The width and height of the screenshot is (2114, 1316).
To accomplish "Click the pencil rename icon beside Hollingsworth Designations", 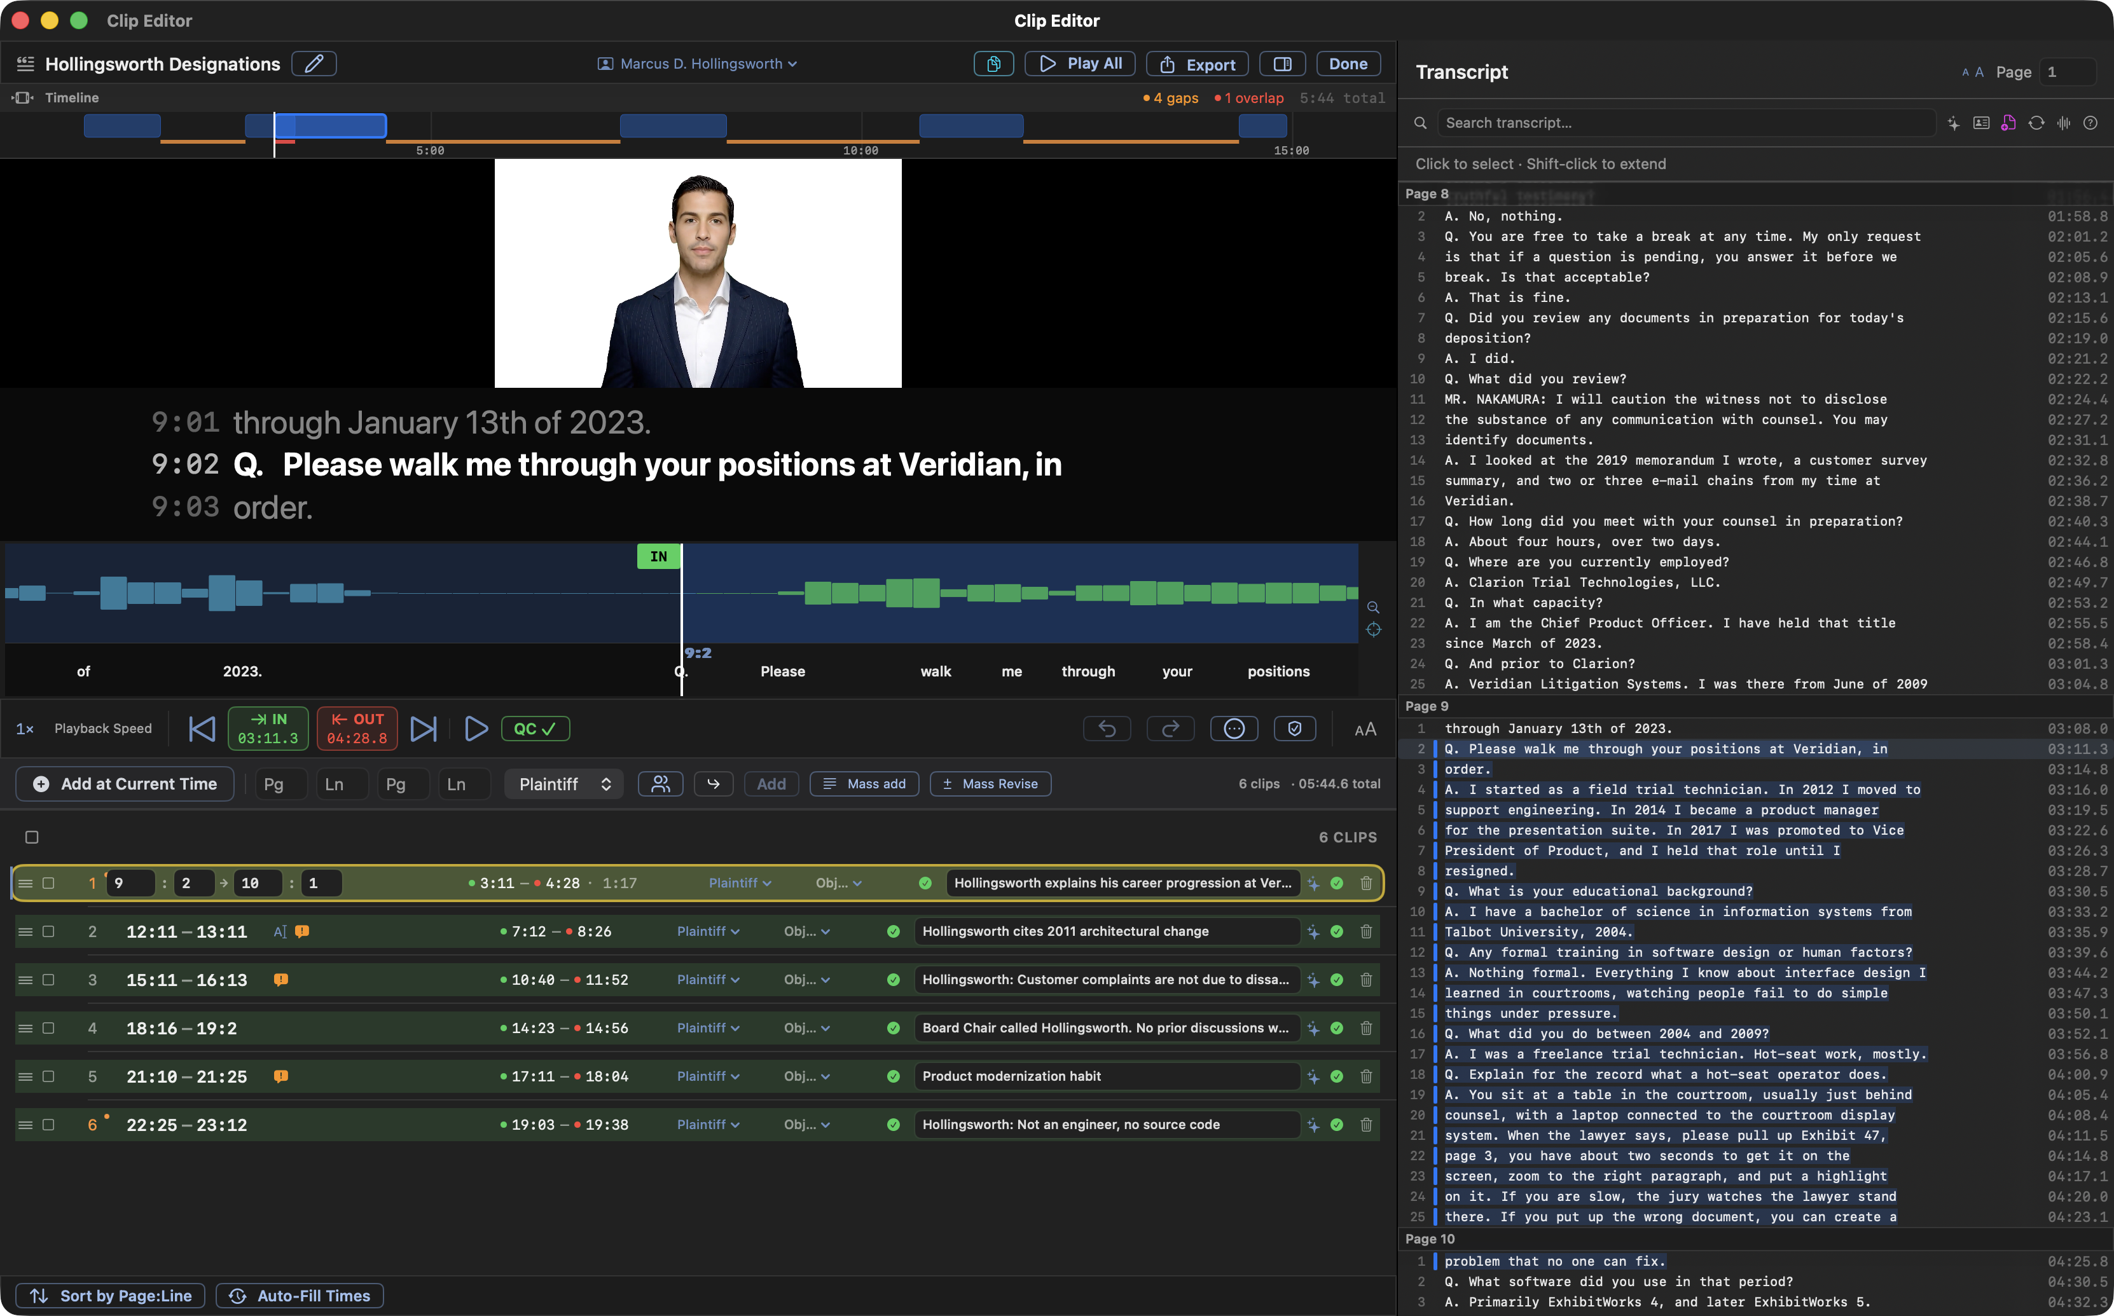I will 314,64.
